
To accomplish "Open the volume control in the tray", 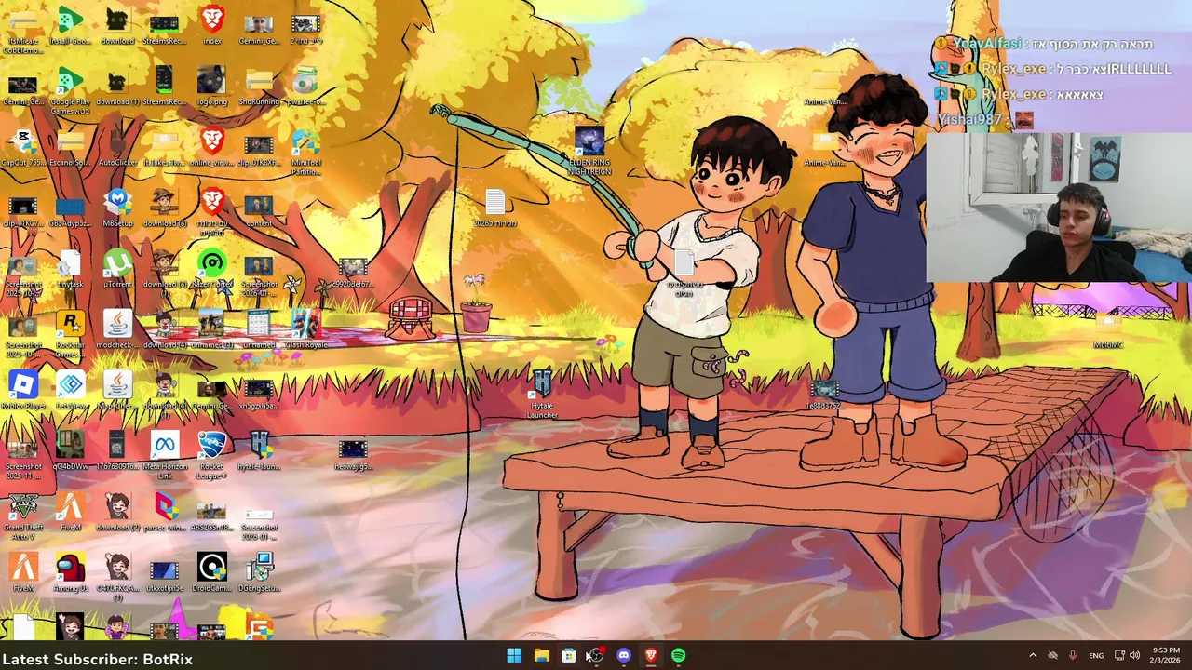I will point(1134,655).
